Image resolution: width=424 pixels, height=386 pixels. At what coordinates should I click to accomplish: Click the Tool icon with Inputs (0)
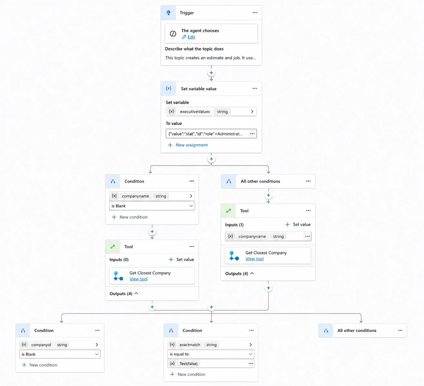[113, 247]
